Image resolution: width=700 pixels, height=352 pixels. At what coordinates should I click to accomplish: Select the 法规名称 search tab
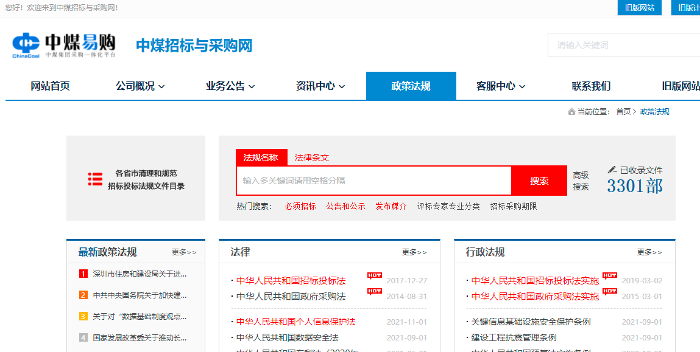(261, 157)
